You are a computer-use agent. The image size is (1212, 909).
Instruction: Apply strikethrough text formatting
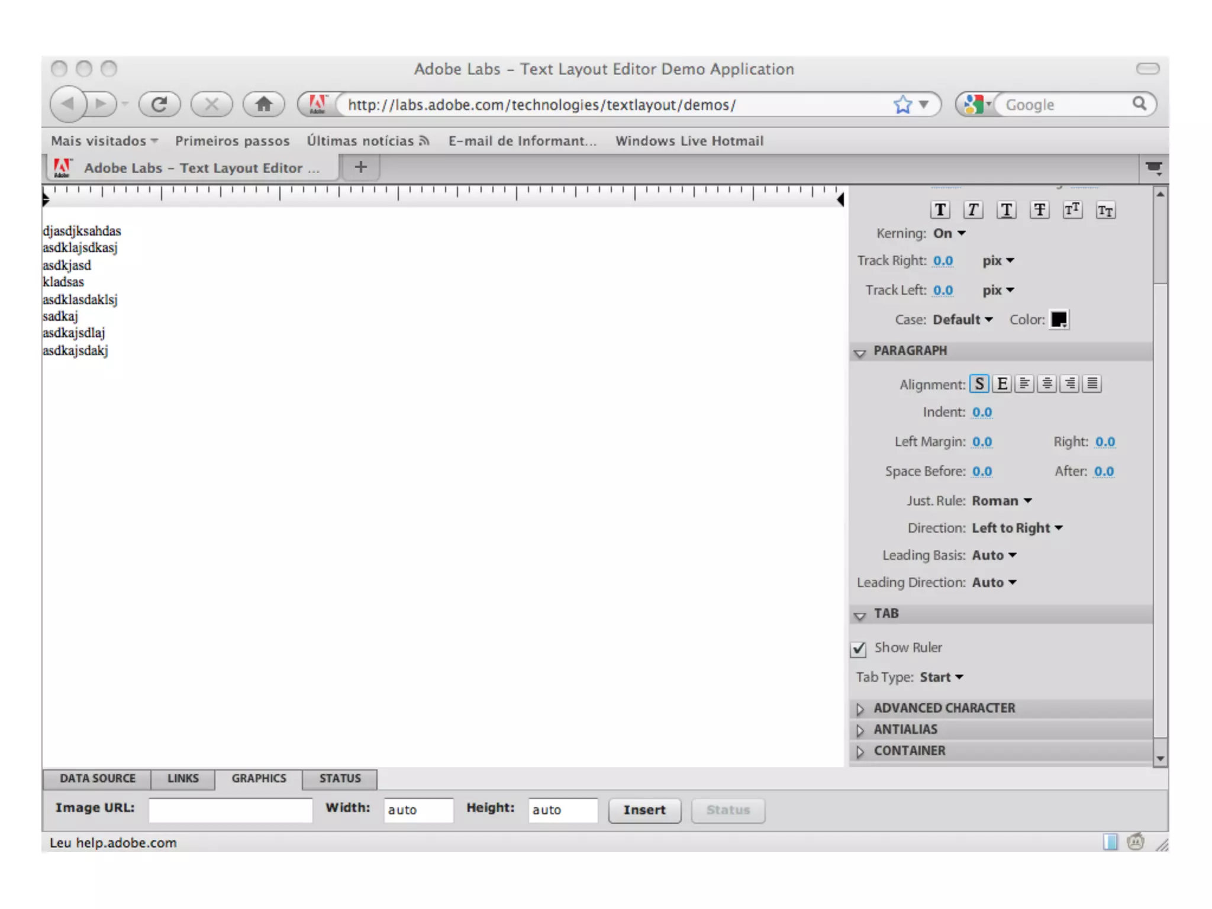coord(1039,210)
